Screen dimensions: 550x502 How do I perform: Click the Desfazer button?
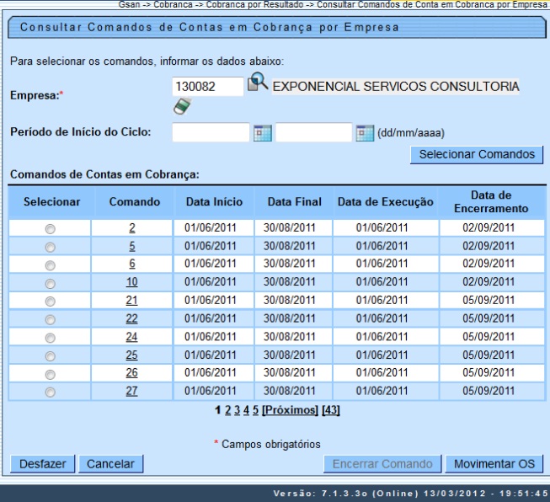tap(41, 464)
